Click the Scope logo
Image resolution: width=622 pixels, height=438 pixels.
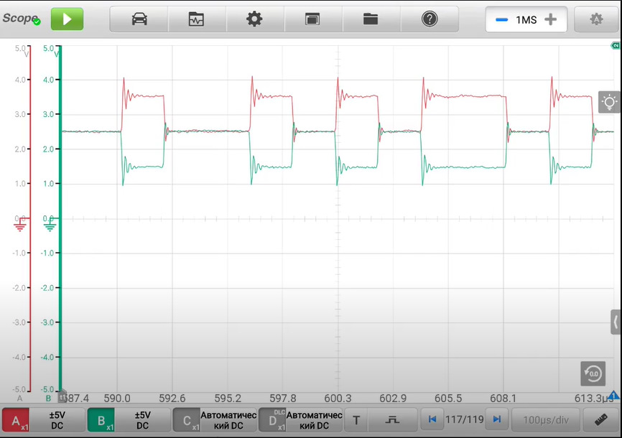[x=22, y=18]
